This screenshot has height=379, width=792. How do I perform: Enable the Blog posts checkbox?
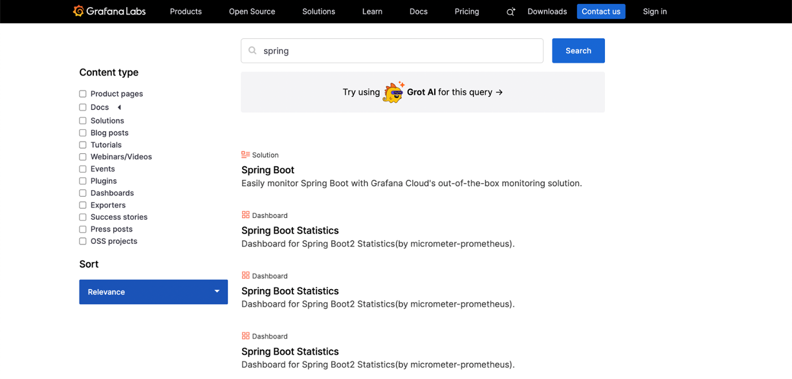click(83, 133)
